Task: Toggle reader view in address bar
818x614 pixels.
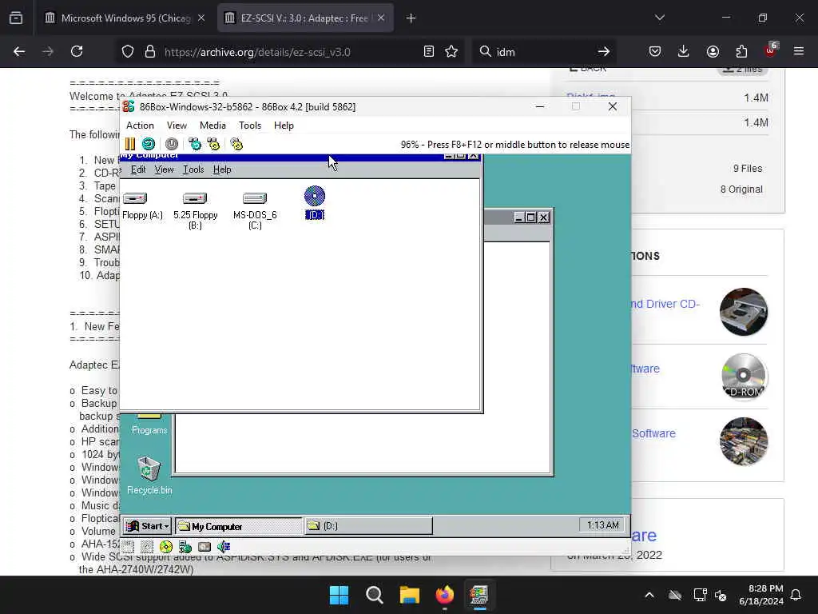Action: pos(429,51)
